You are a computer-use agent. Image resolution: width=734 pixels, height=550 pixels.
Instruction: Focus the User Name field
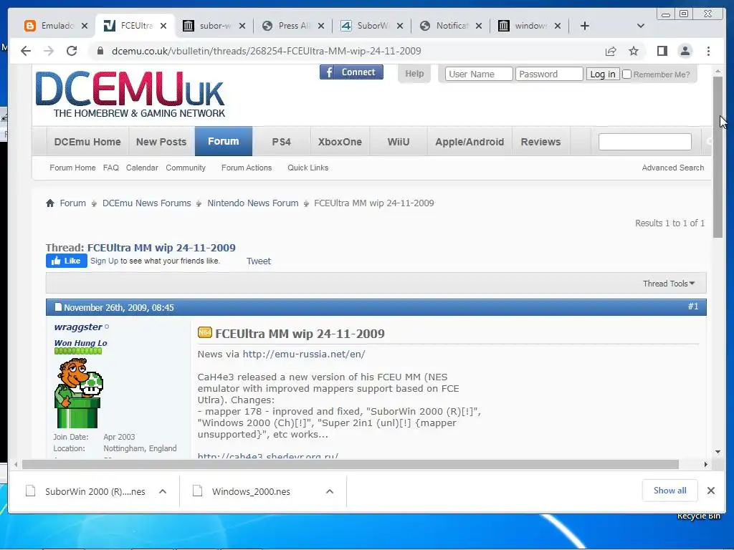(478, 74)
